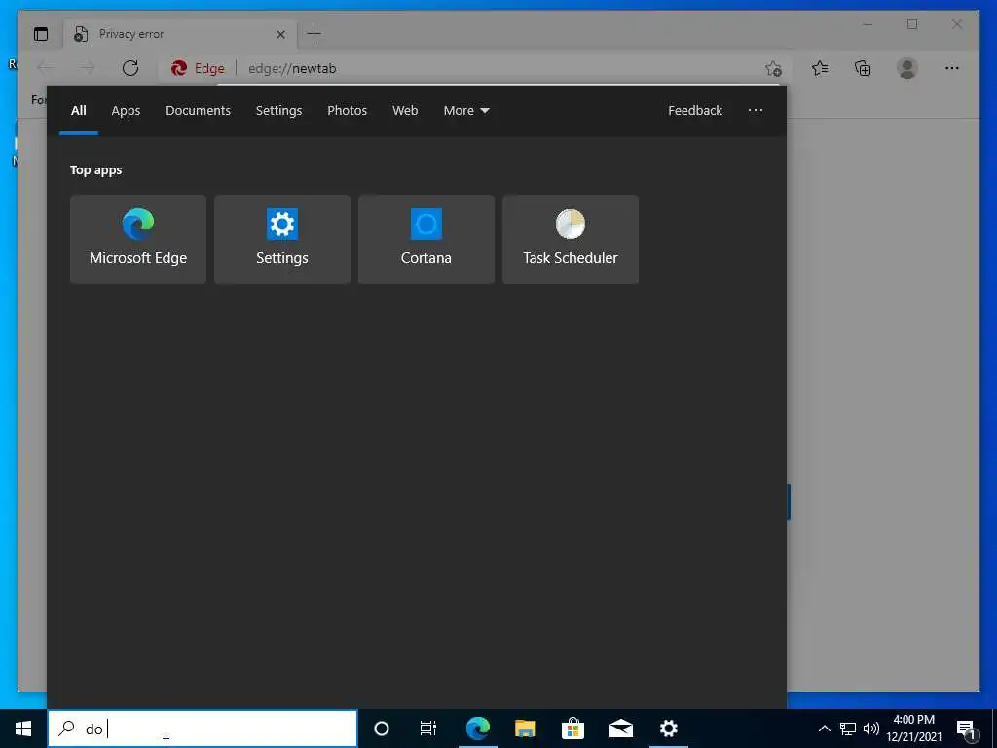Go forward in Edge

(88, 68)
